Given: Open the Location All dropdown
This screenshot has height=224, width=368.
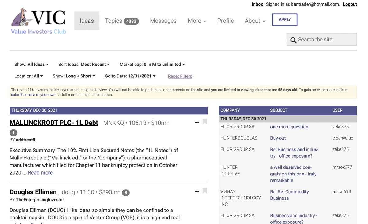Looking at the screenshot, I should (29, 76).
